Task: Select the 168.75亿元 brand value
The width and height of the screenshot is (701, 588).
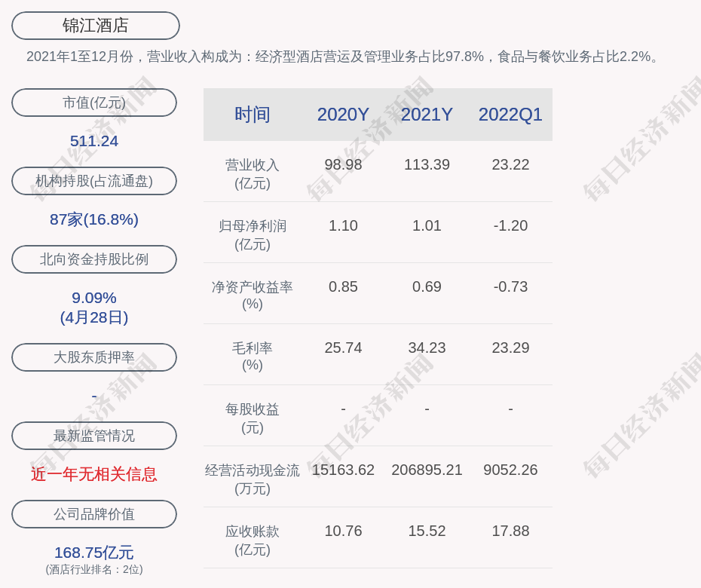Action: (94, 553)
